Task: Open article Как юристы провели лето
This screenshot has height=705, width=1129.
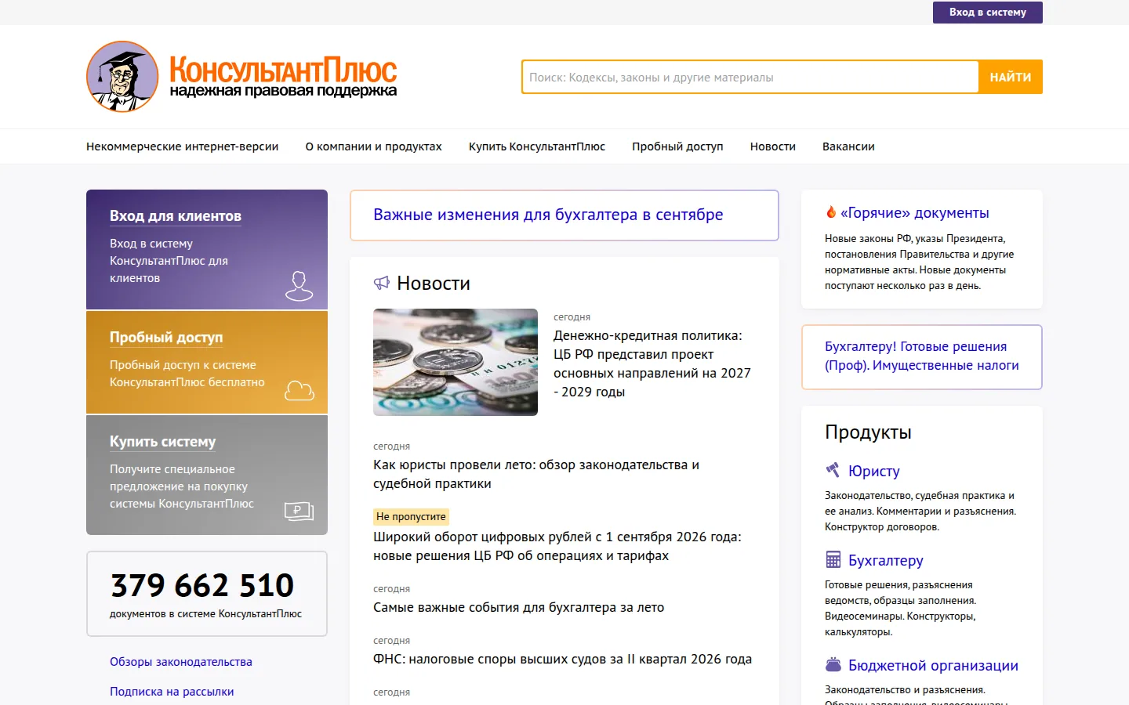Action: pos(536,474)
